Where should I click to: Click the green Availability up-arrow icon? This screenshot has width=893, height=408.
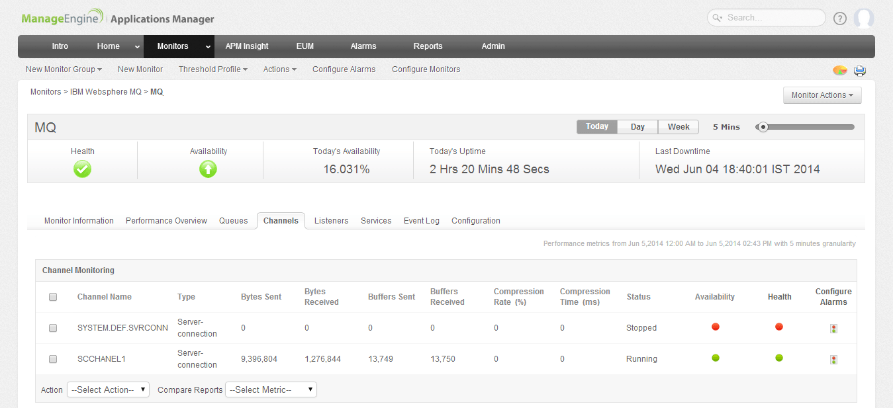click(x=208, y=169)
